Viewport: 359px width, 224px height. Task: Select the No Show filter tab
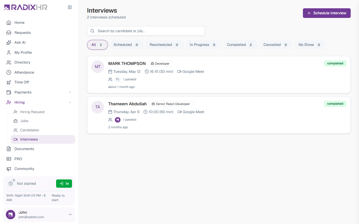pos(310,45)
